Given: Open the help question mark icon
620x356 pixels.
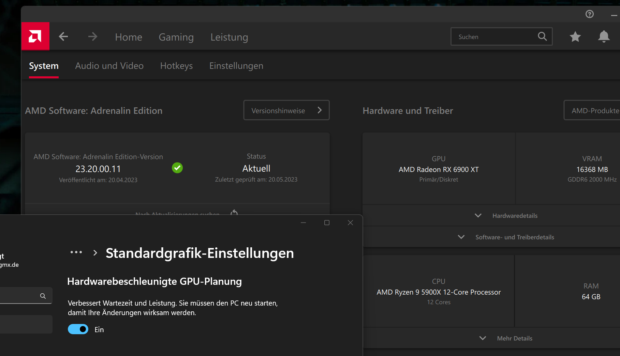Looking at the screenshot, I should (590, 14).
